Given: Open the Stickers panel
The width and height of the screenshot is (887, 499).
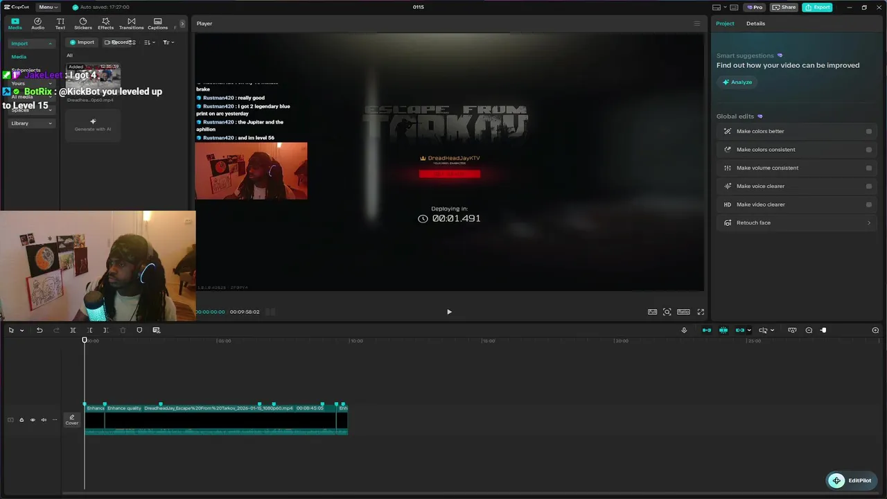Looking at the screenshot, I should [83, 24].
